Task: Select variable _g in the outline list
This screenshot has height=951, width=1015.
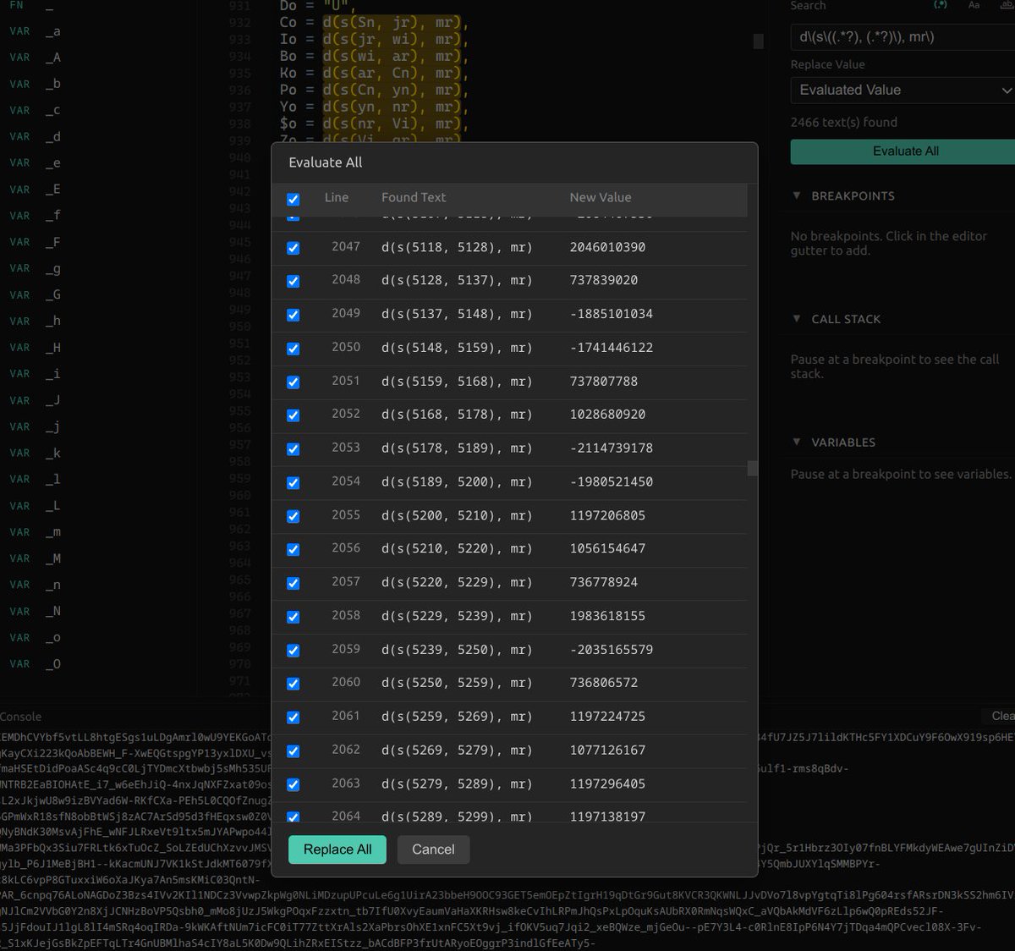Action: [x=52, y=268]
